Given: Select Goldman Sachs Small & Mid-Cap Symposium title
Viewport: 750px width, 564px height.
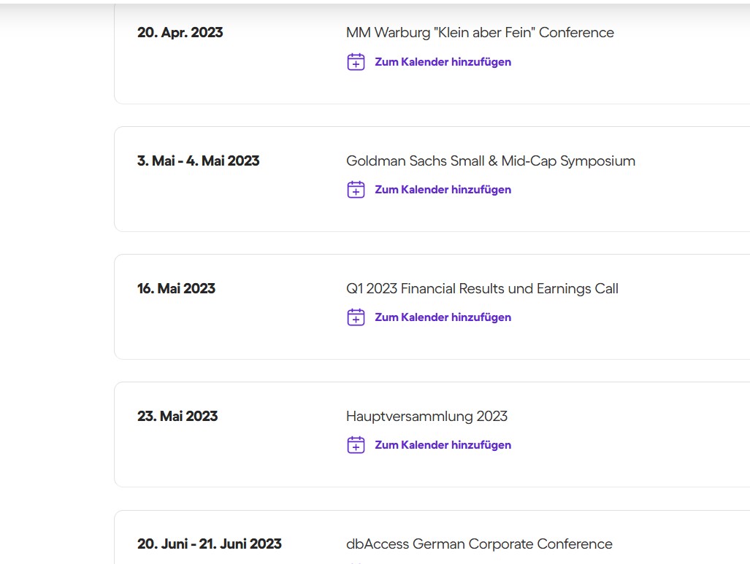Looking at the screenshot, I should pos(490,161).
